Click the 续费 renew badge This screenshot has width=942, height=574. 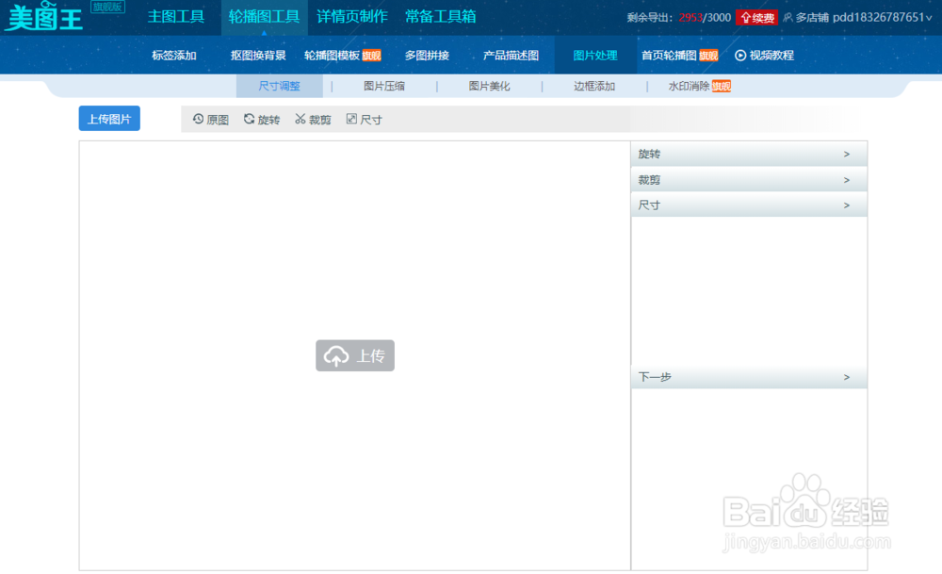pos(756,17)
